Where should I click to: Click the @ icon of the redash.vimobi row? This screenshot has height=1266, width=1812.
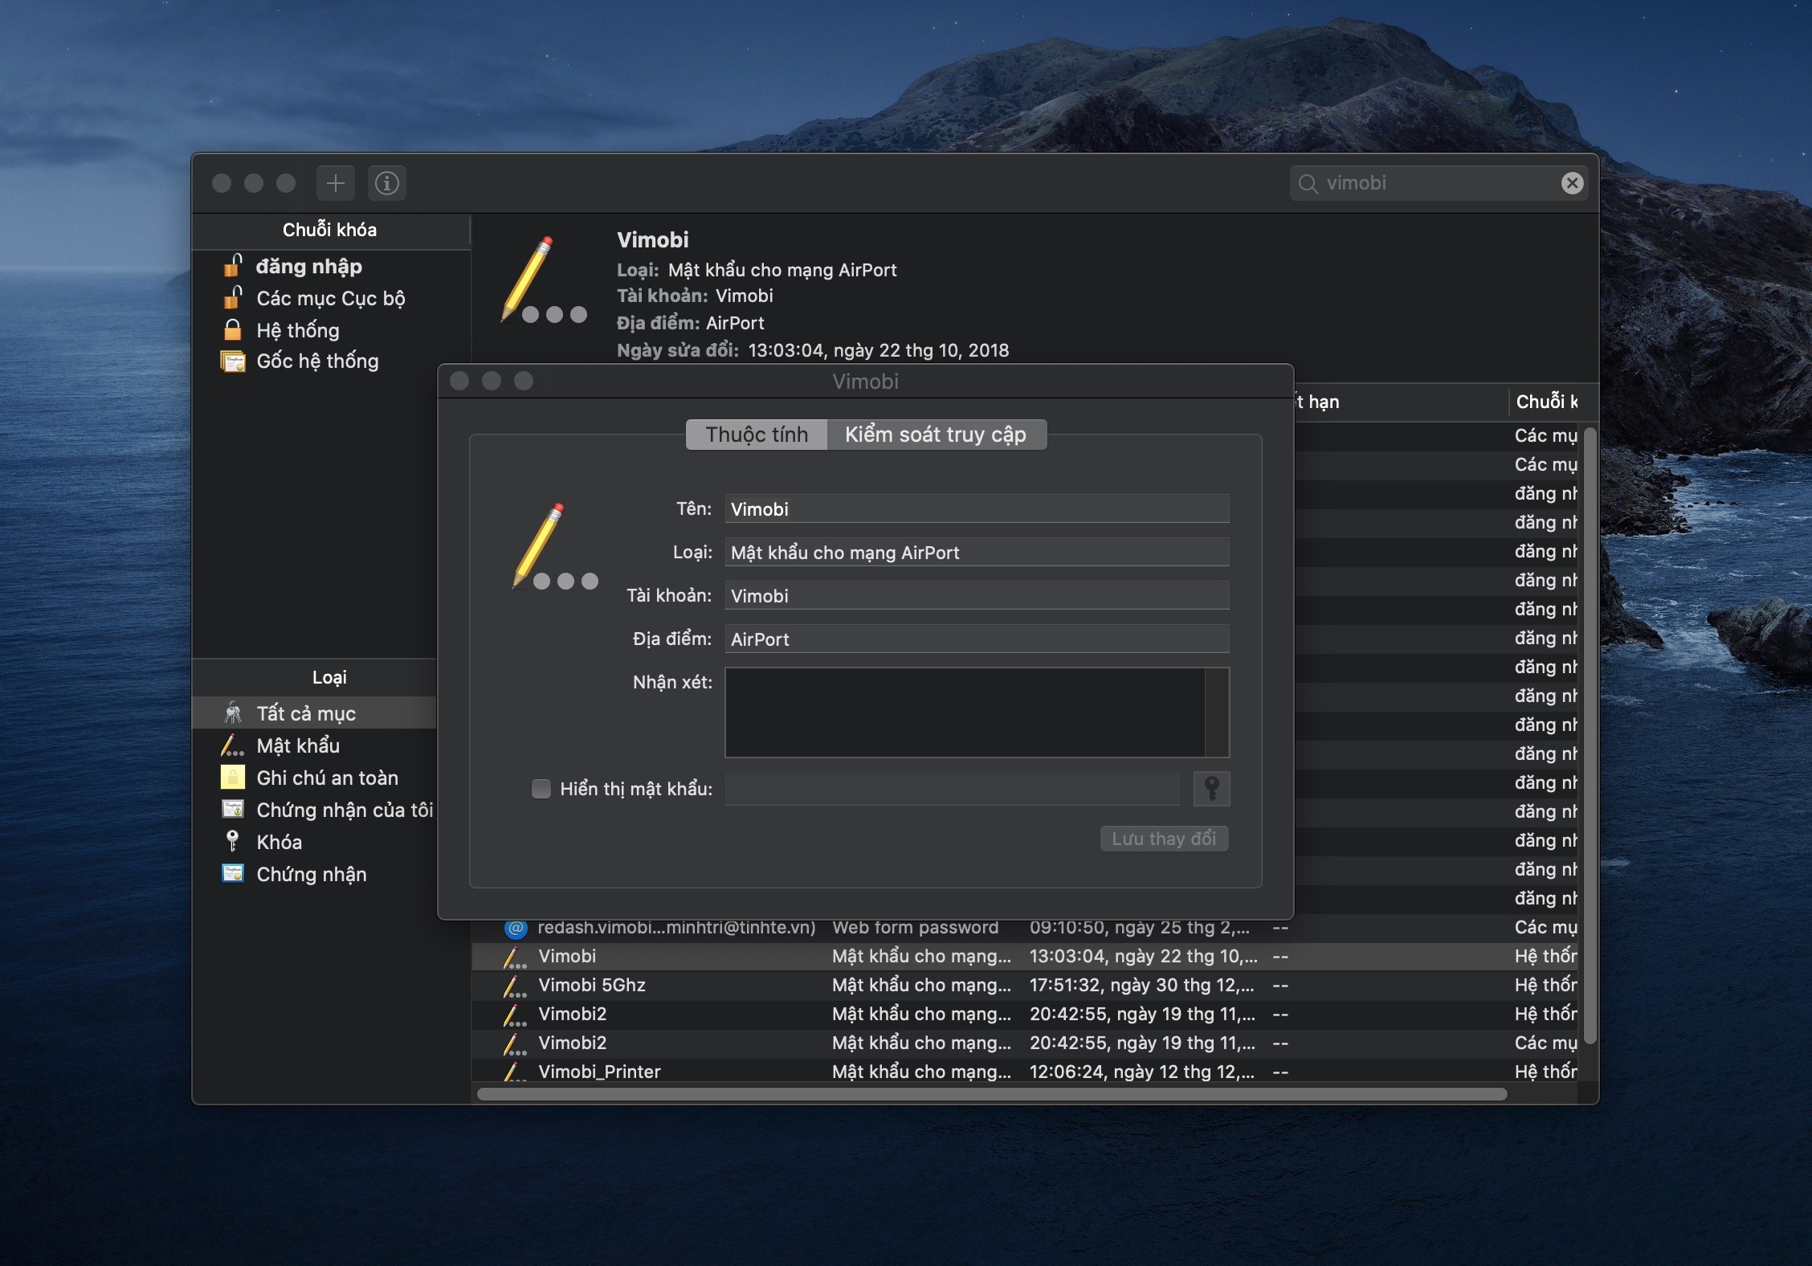(515, 928)
